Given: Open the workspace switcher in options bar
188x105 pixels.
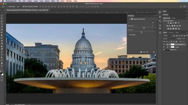Looking at the screenshot, I should pyautogui.click(x=184, y=6).
